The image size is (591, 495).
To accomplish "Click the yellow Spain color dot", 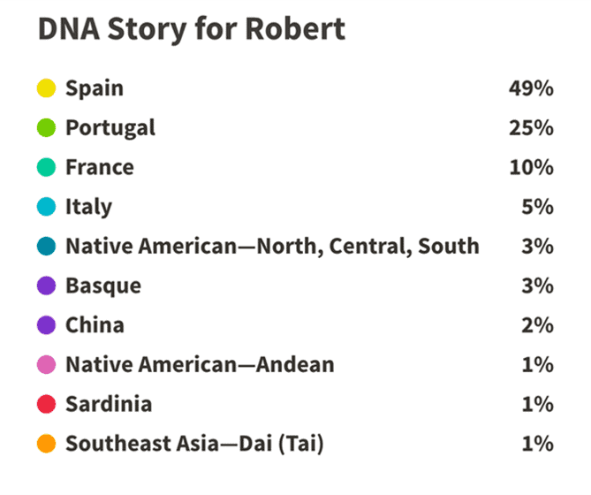I will 46,88.
